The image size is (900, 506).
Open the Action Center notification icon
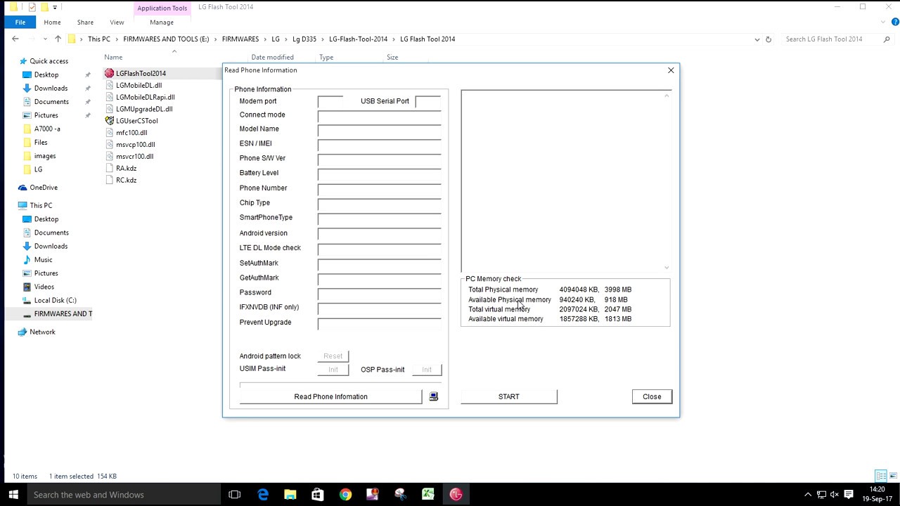pos(849,495)
